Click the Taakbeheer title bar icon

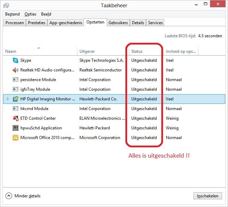pyautogui.click(x=6, y=6)
